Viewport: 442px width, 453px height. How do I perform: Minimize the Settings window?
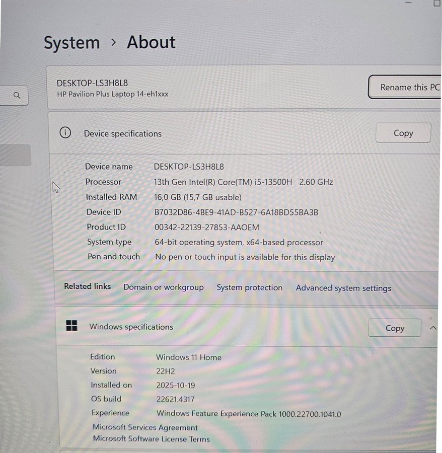(408, 3)
